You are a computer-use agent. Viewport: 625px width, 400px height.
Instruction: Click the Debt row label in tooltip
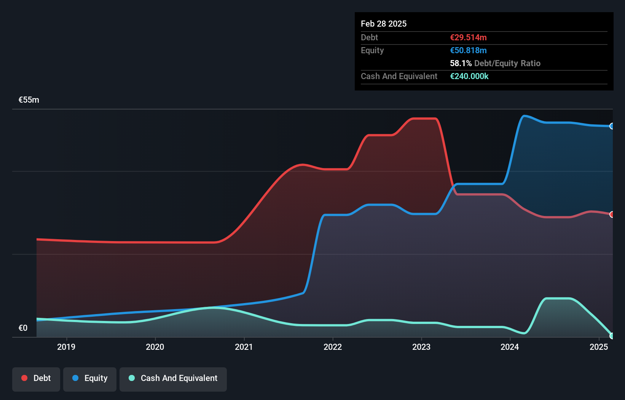tap(369, 37)
